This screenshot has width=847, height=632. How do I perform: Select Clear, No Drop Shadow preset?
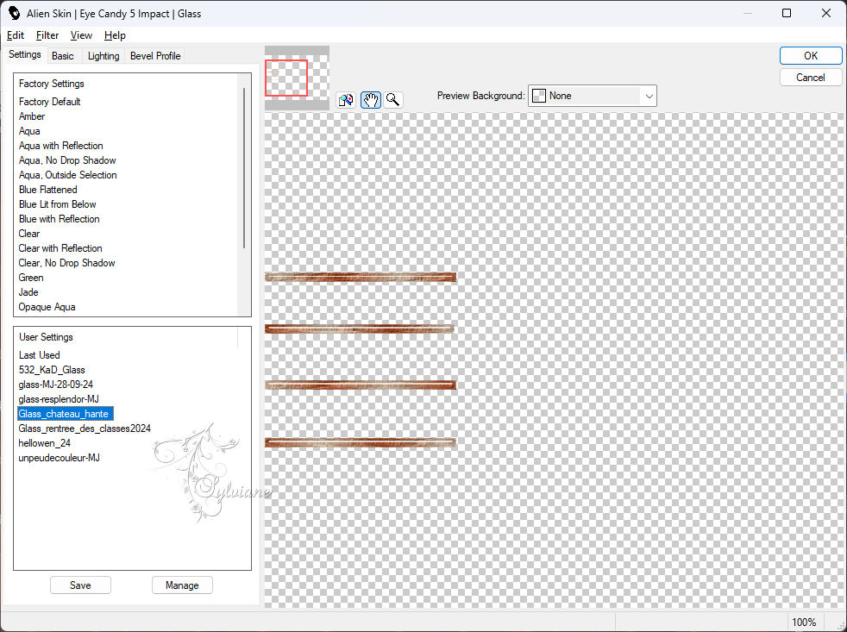66,262
